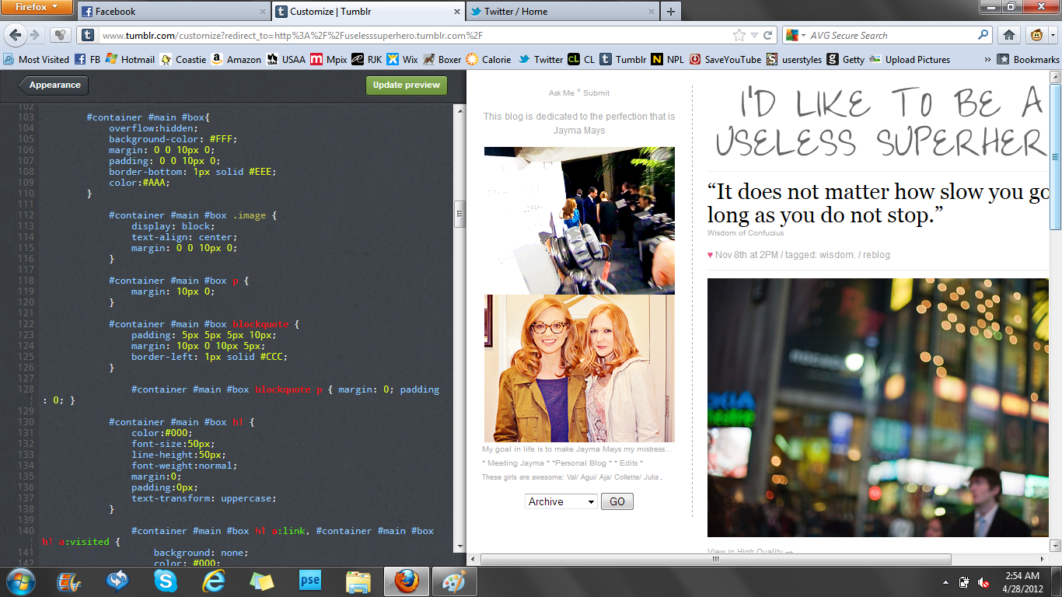Expand the Archive dropdown in blog preview
Screen dimensions: 1062x597
561,501
